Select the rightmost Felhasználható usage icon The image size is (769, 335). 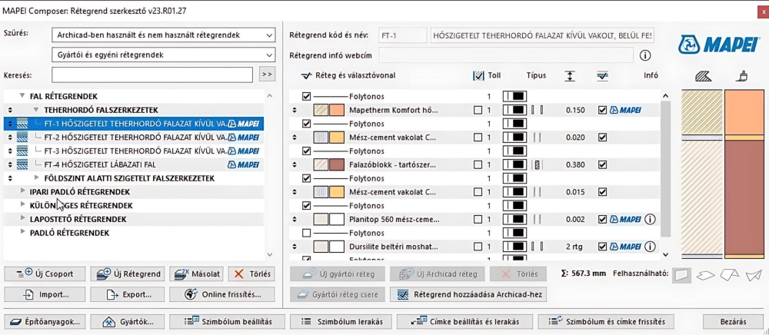click(x=754, y=274)
